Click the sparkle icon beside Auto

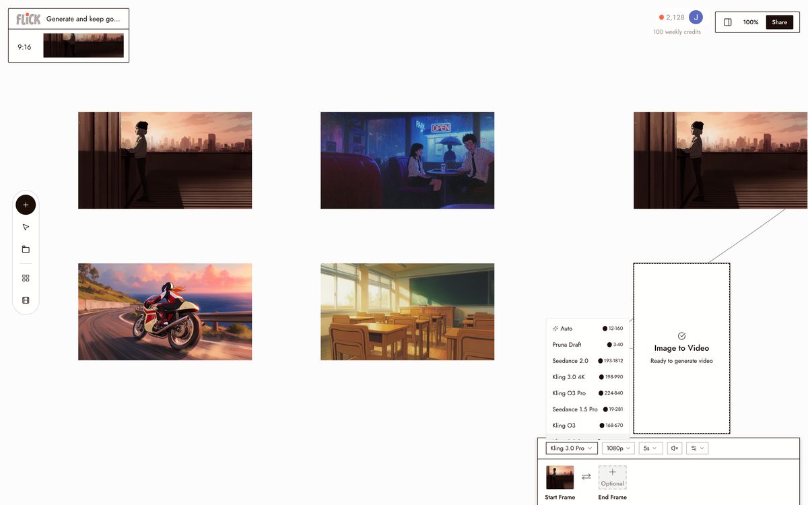pyautogui.click(x=555, y=329)
